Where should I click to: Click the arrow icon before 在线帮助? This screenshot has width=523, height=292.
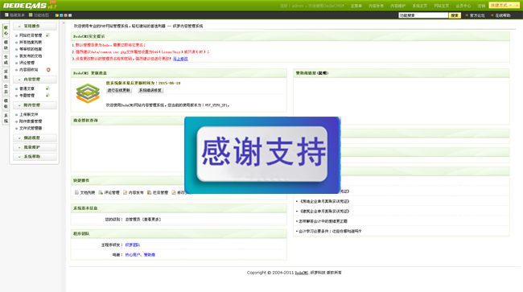[492, 15]
